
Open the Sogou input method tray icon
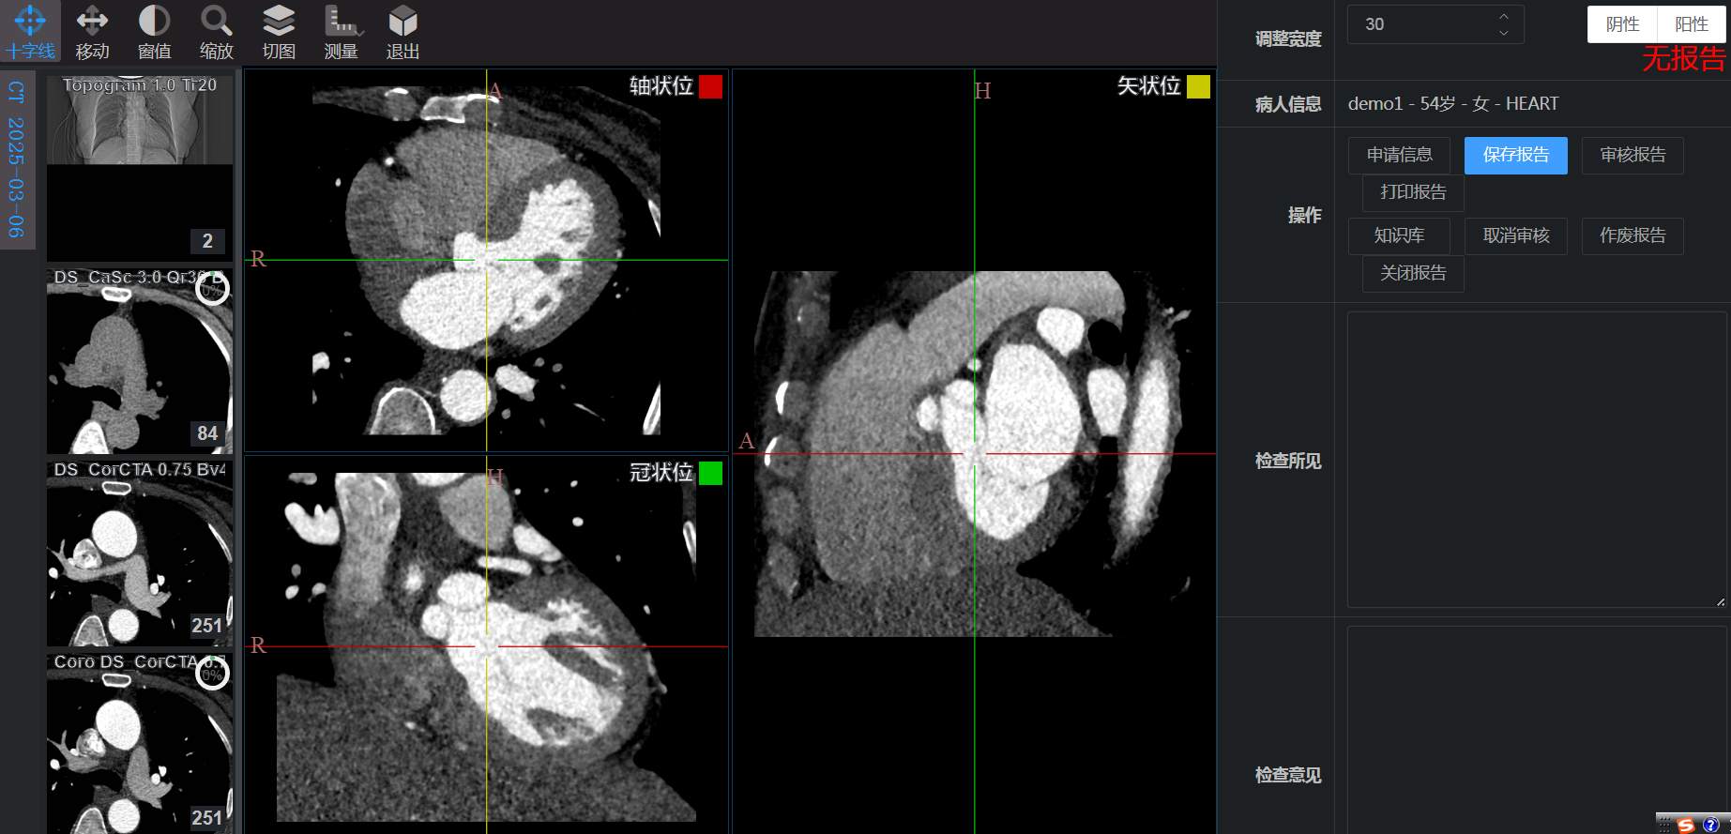[1686, 825]
